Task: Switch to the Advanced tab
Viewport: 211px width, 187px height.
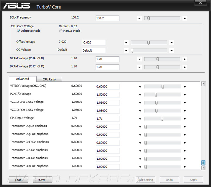Action: pyautogui.click(x=23, y=79)
